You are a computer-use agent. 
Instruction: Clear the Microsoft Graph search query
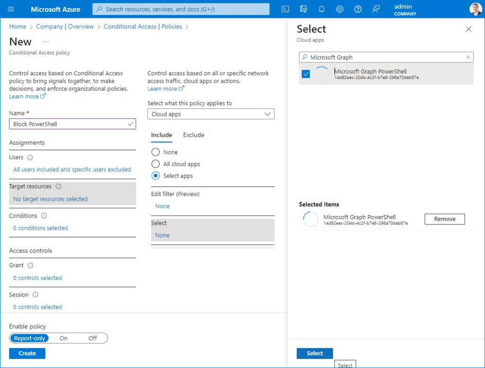coord(468,57)
